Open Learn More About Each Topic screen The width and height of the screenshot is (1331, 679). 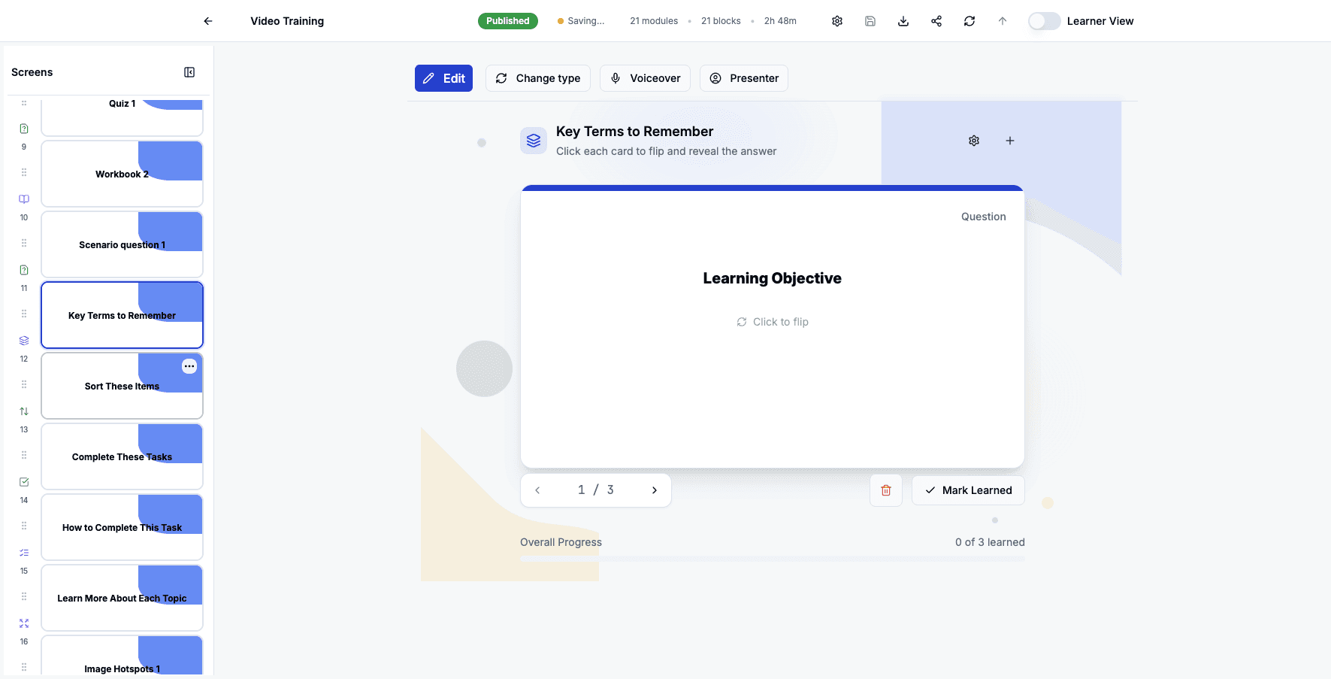coord(122,598)
